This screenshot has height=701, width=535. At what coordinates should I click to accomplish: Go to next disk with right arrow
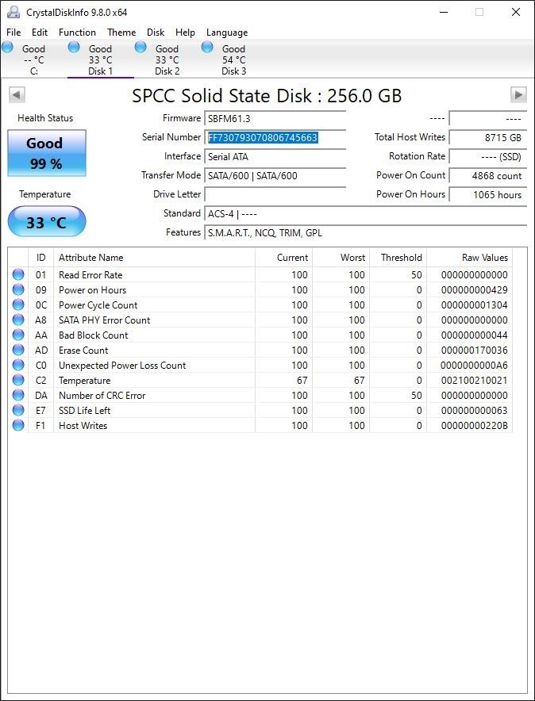tap(518, 95)
